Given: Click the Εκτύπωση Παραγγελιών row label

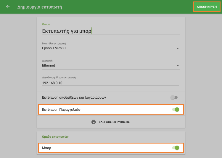Looking at the screenshot, I should [62, 110].
